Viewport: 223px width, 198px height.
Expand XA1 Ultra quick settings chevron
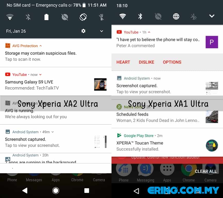[212, 16]
